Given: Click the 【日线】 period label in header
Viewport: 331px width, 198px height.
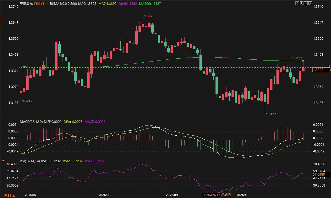Looking at the screenshot, I should [40, 4].
